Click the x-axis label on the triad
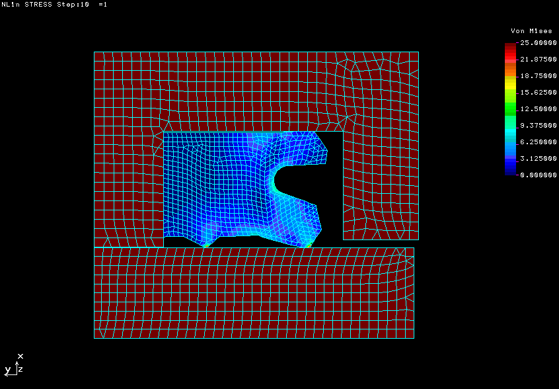 click(x=20, y=356)
